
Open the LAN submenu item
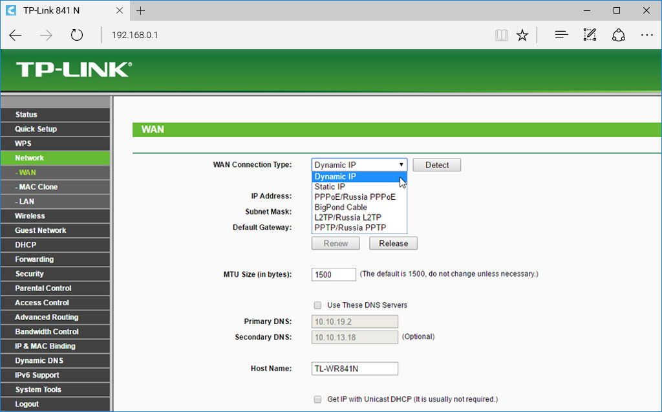pos(56,201)
